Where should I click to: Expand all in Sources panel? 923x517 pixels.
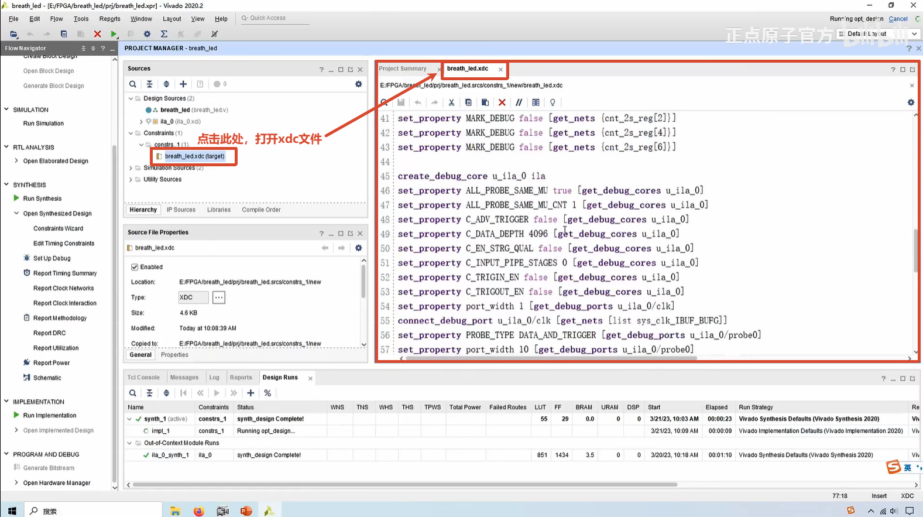tap(166, 84)
